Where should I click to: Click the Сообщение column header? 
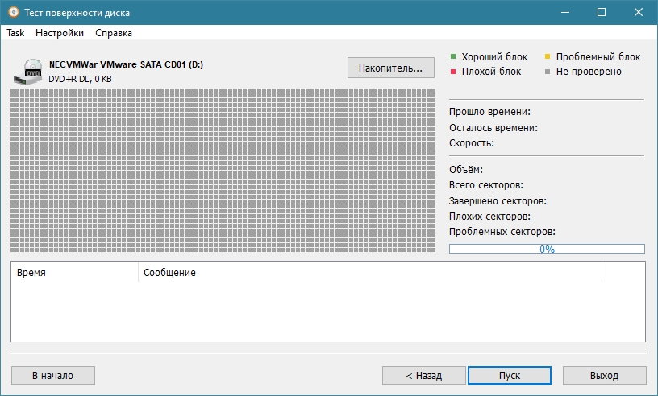[x=370, y=273]
